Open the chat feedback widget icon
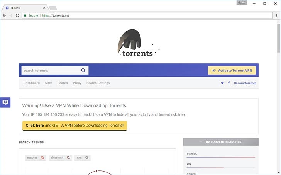The height and width of the screenshot is (175, 281). tap(5, 102)
